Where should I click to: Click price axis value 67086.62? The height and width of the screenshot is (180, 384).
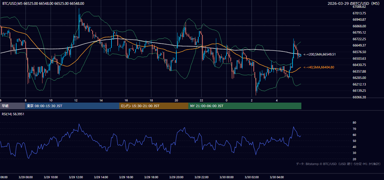[x=359, y=7]
